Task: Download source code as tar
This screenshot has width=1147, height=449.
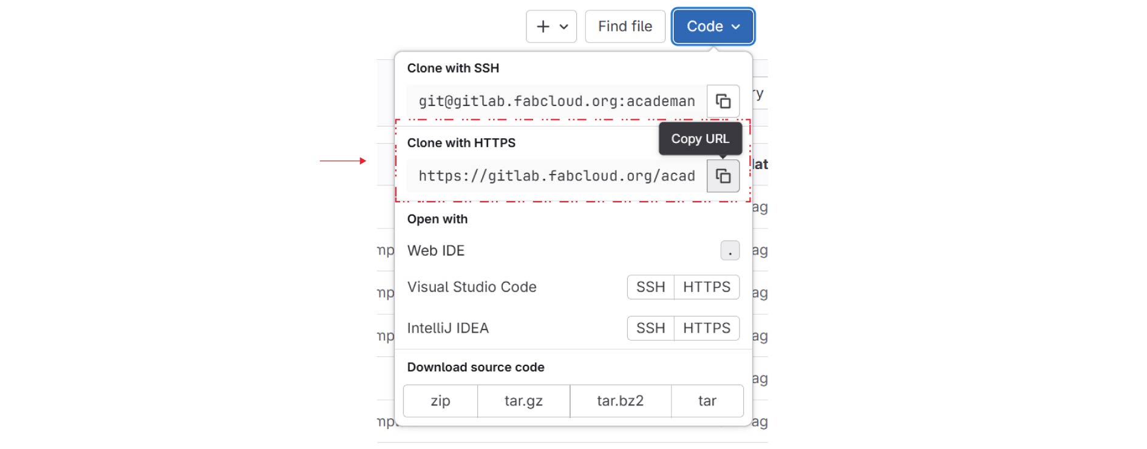Action: tap(707, 401)
